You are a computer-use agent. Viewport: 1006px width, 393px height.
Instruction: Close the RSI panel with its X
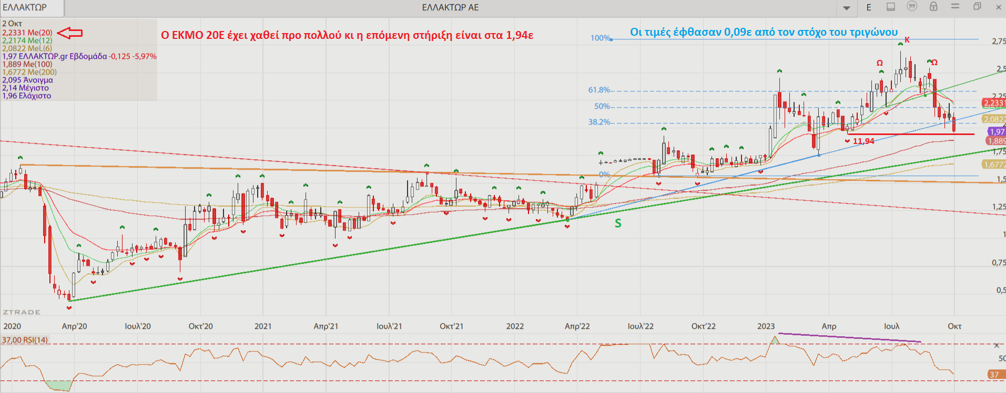[x=997, y=346]
